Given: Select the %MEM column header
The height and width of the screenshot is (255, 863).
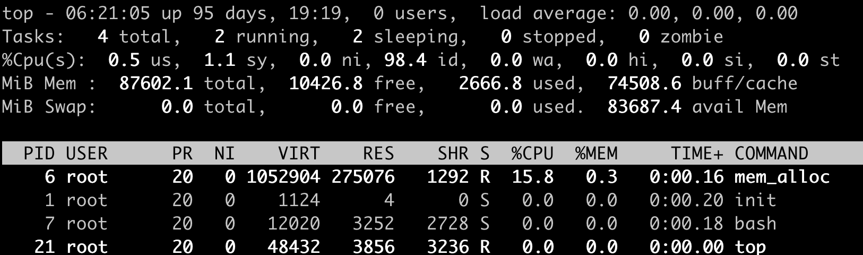Looking at the screenshot, I should [x=596, y=154].
